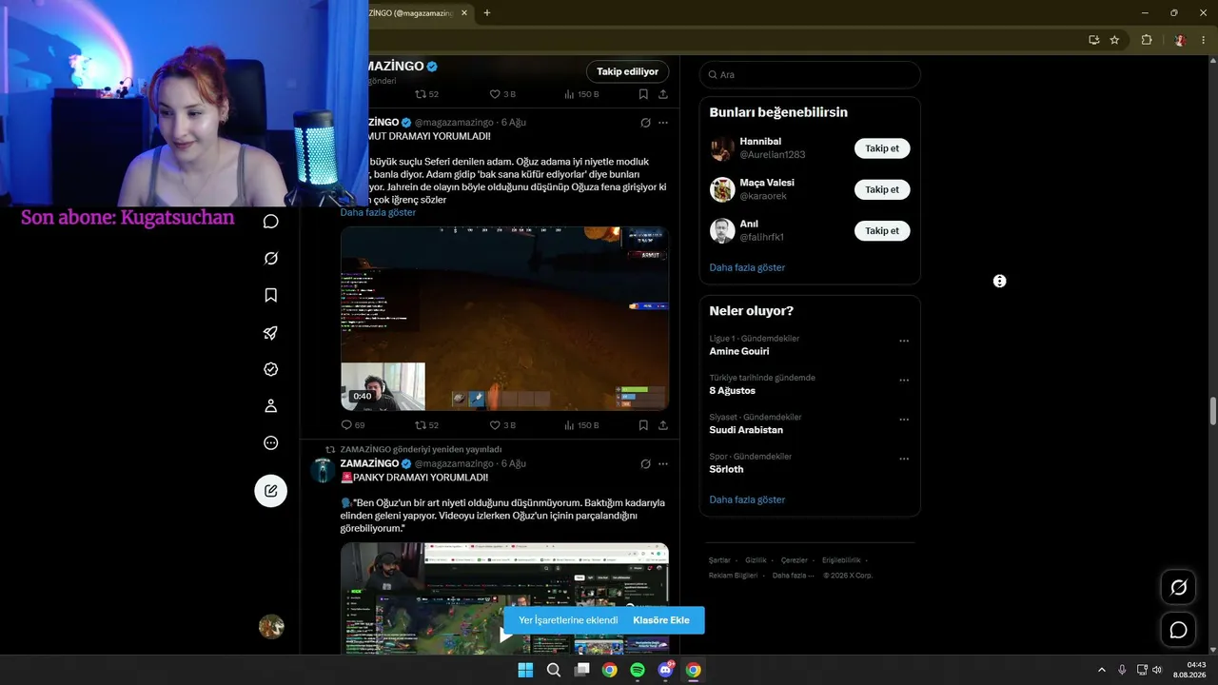Focus the Ara search field

point(810,74)
